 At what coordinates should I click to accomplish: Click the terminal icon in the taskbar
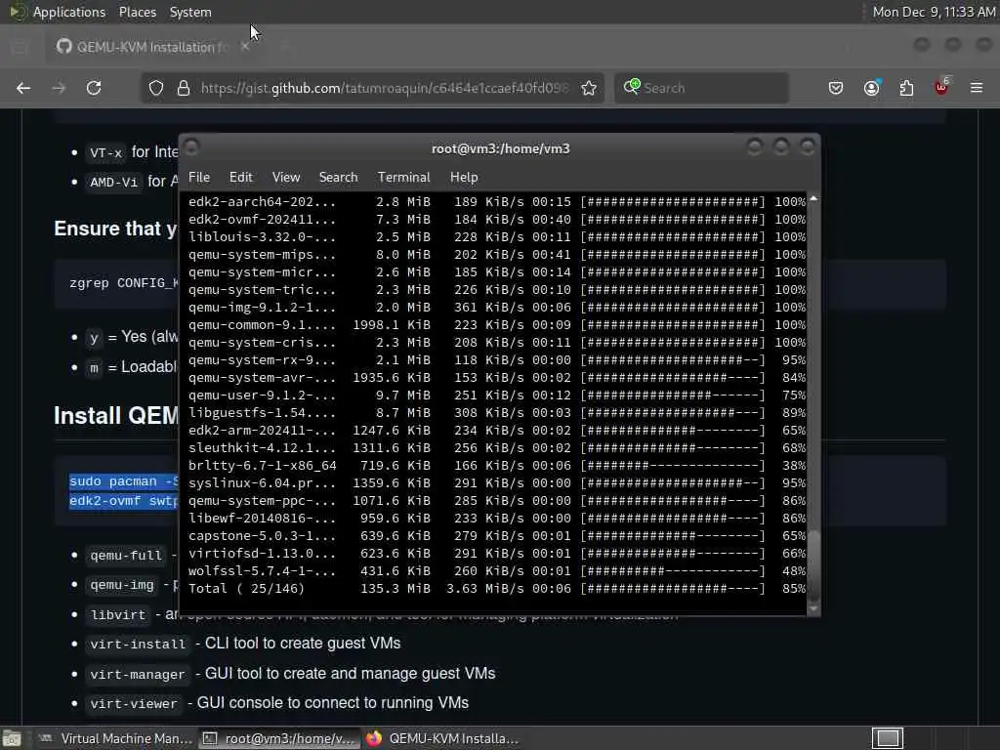pos(209,738)
